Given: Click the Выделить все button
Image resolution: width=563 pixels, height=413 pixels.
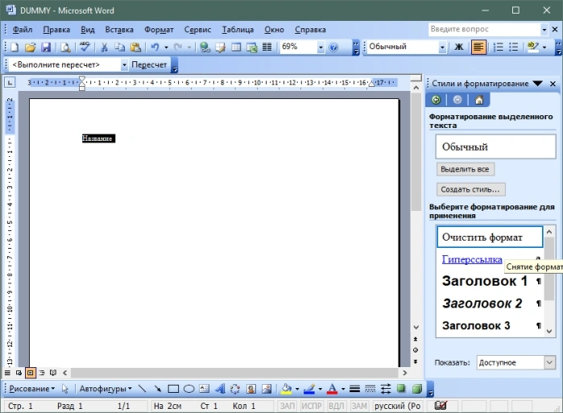Looking at the screenshot, I should [465, 169].
